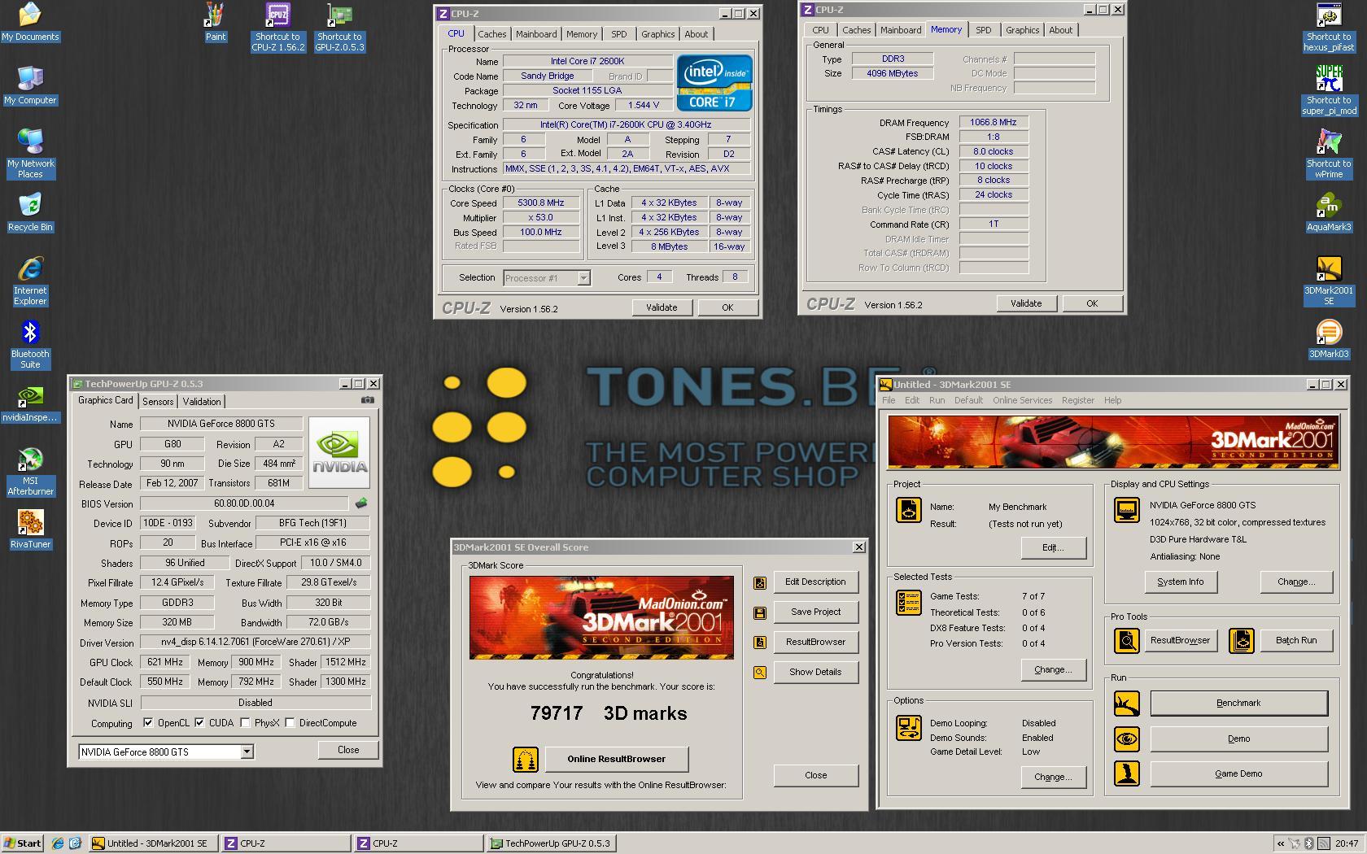Launch the AquaMark3 desktop icon
Viewport: 1367px width, 854px height.
coord(1329,213)
